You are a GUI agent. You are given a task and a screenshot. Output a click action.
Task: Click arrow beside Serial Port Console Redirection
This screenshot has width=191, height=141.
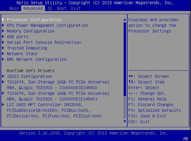[3, 42]
